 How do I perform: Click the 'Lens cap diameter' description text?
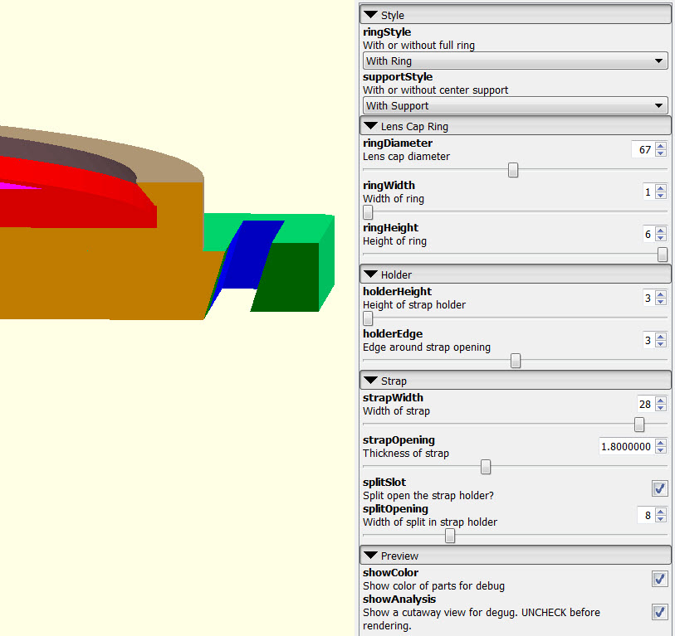pos(406,157)
